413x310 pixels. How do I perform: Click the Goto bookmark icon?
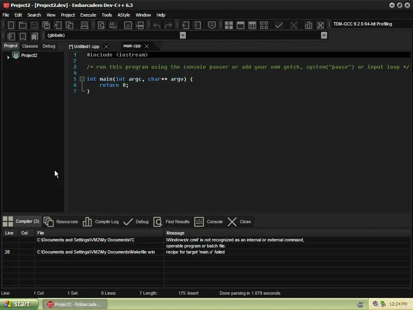click(34, 36)
